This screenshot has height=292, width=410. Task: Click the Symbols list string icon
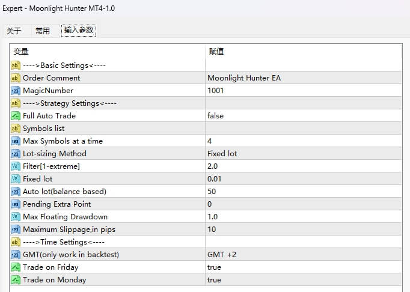coord(16,129)
